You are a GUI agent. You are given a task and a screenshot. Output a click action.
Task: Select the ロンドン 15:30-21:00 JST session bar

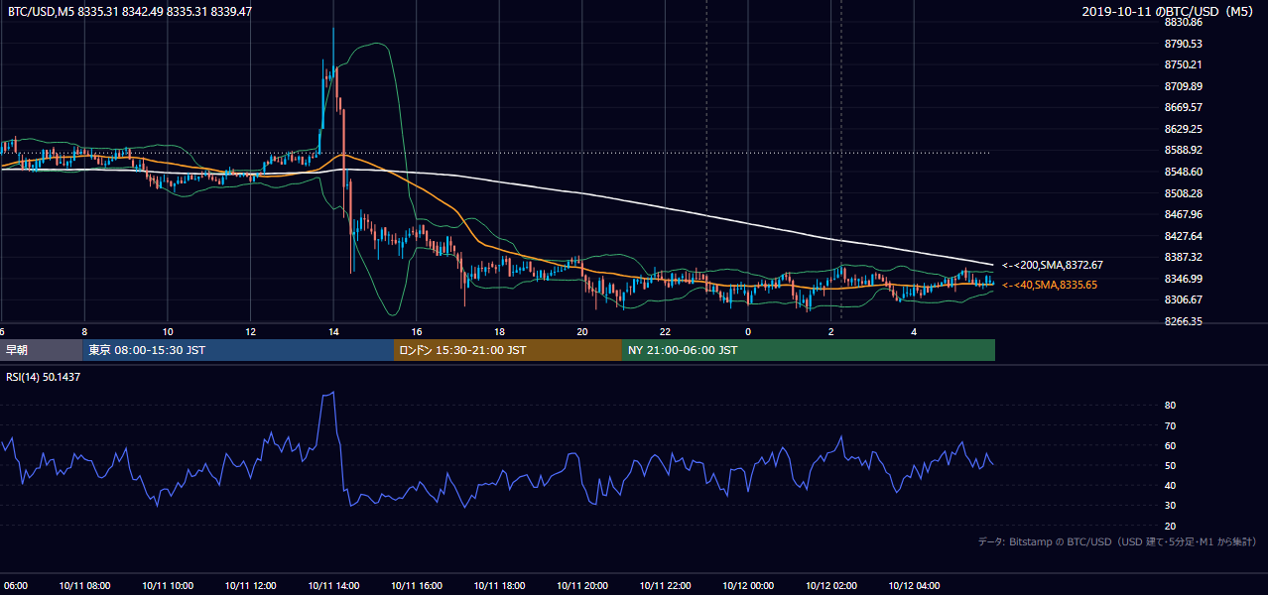coord(508,349)
